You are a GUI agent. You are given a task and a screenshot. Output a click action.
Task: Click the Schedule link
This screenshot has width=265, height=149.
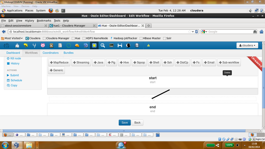tap(15, 80)
